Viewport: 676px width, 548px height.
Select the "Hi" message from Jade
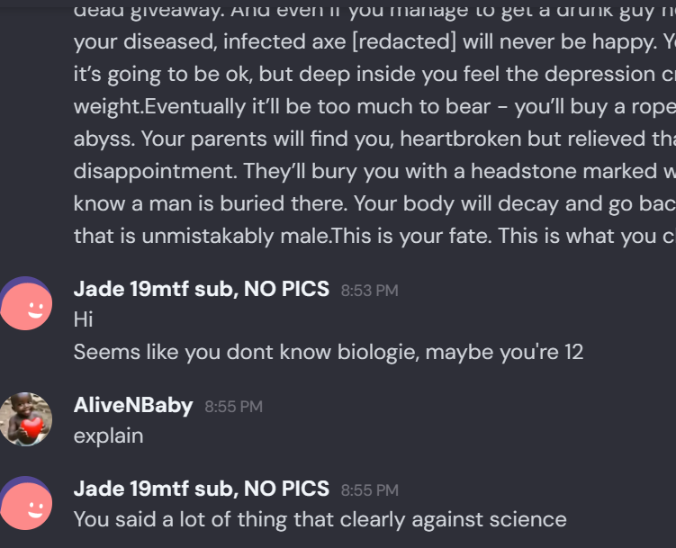pyautogui.click(x=84, y=319)
